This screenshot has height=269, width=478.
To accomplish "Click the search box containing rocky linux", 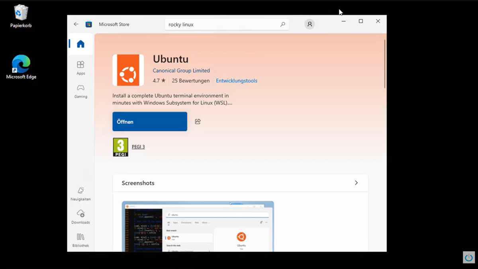I will click(227, 24).
